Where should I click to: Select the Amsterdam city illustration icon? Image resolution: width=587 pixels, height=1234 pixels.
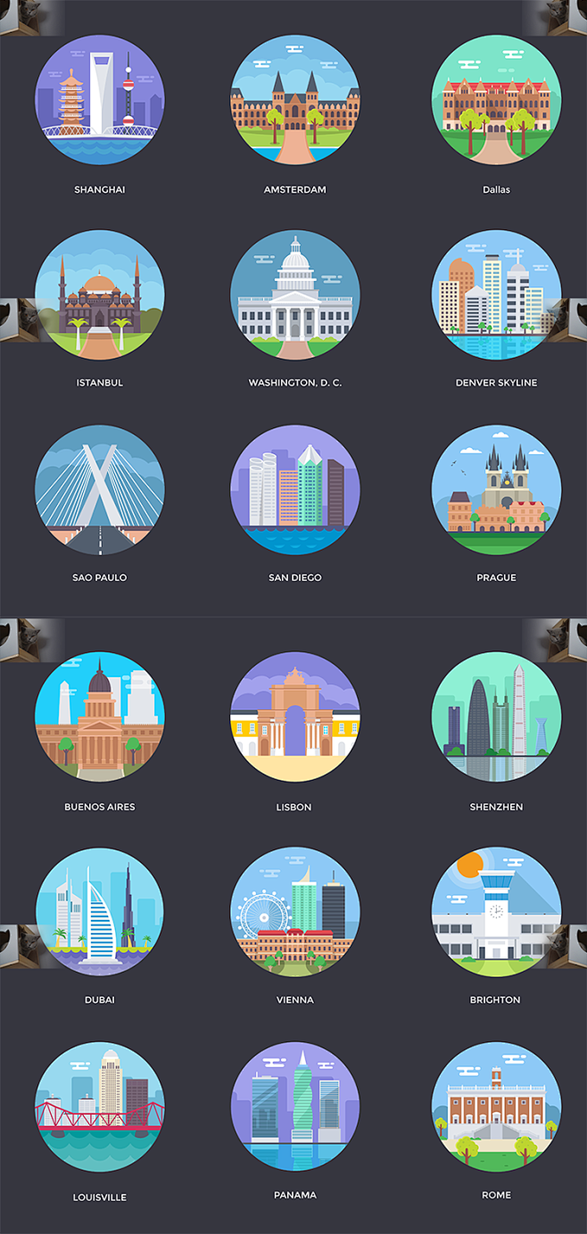tap(295, 100)
